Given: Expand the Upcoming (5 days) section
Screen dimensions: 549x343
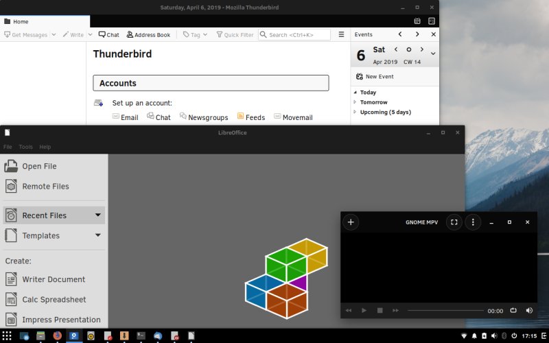Looking at the screenshot, I should pyautogui.click(x=355, y=112).
